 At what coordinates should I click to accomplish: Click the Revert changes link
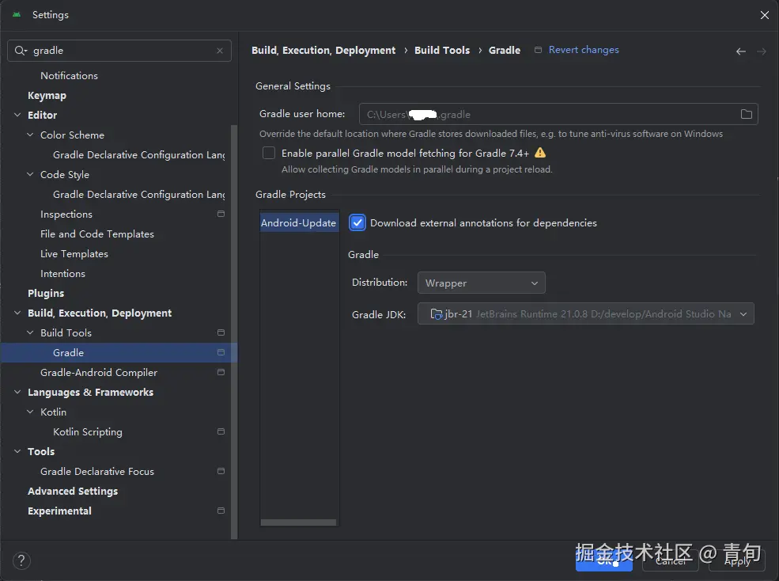(583, 50)
